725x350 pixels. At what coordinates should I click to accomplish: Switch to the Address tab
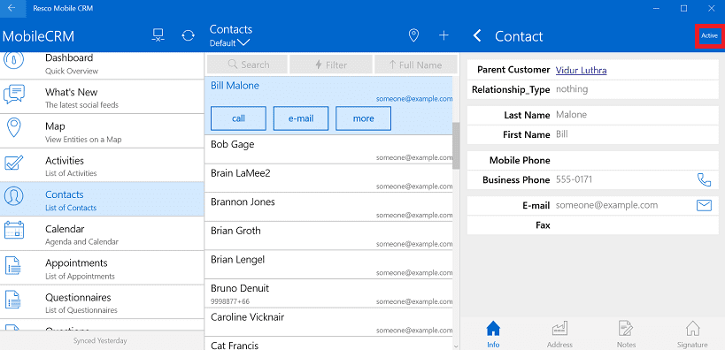point(559,334)
